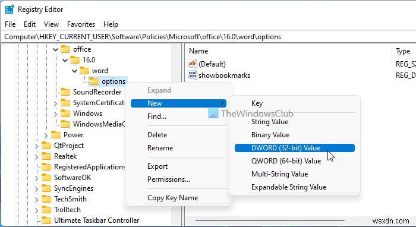Expand the TechSmith key
The width and height of the screenshot is (416, 227).
pyautogui.click(x=36, y=200)
